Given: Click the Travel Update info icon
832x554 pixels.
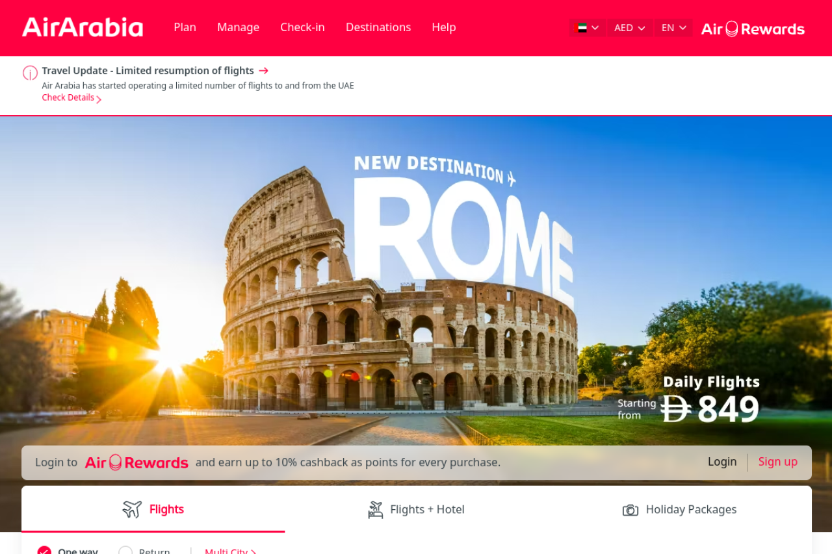Looking at the screenshot, I should [30, 73].
